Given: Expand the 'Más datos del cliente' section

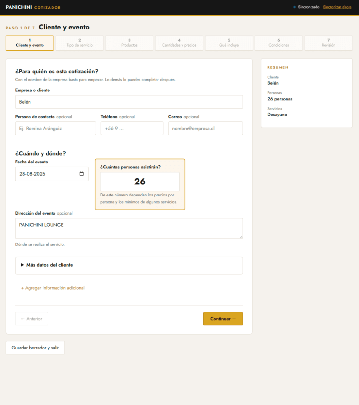Looking at the screenshot, I should tap(129, 265).
